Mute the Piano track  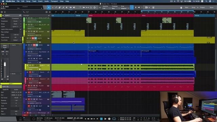tap(29, 99)
